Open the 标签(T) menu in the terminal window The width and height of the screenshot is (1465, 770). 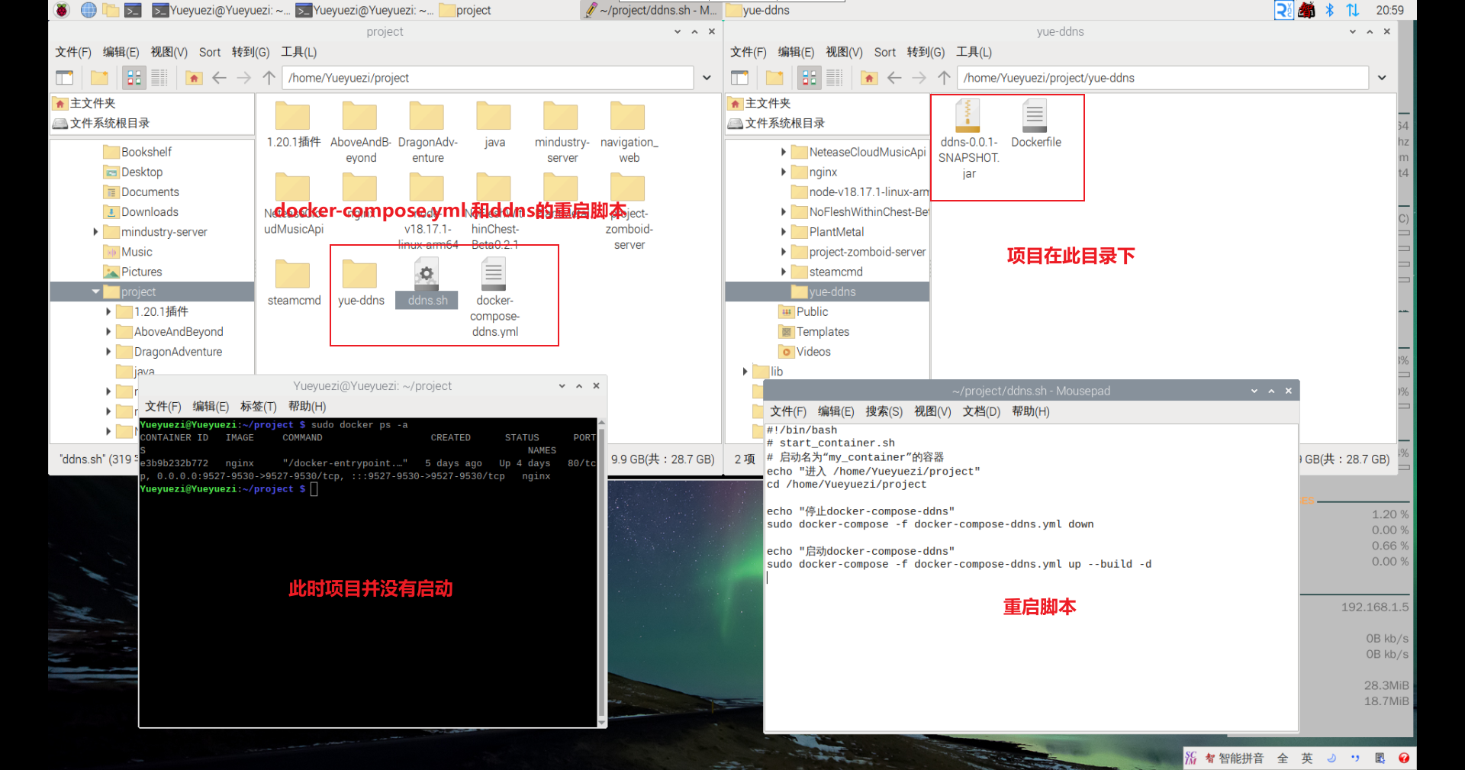(x=259, y=407)
